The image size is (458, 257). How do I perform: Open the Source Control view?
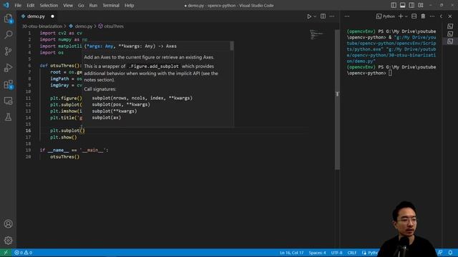(8, 51)
